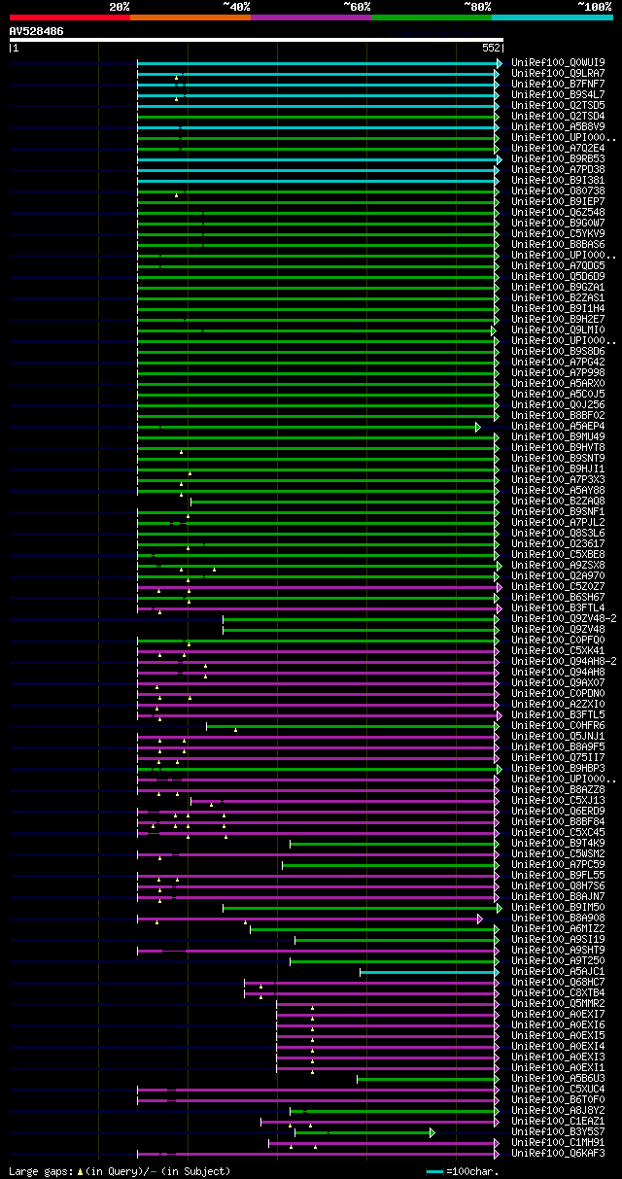622x1179 pixels.
Task: Click the purple ~60% identity legend segment
Action: coord(311,17)
